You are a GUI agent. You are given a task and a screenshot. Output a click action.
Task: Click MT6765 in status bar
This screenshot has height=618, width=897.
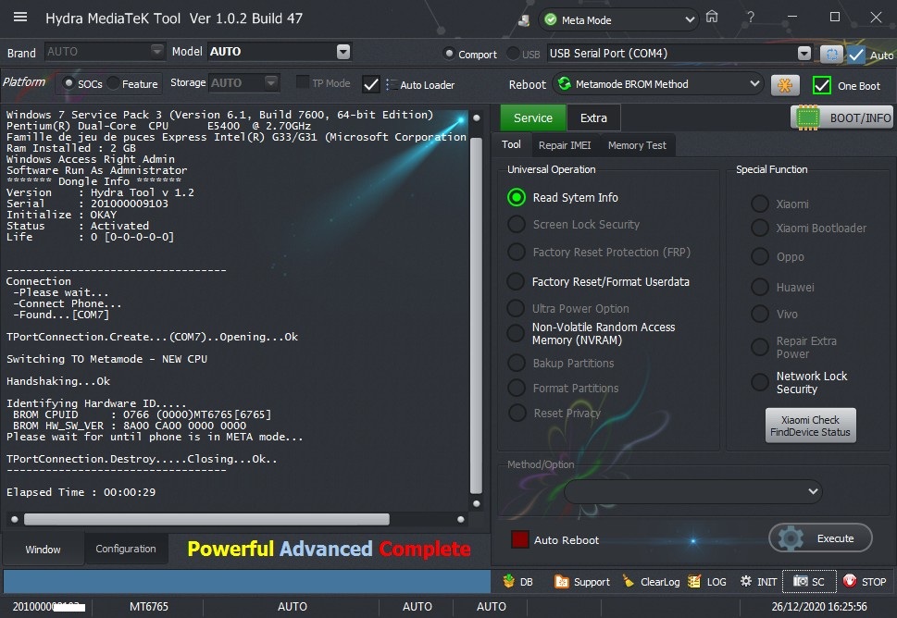pos(149,607)
